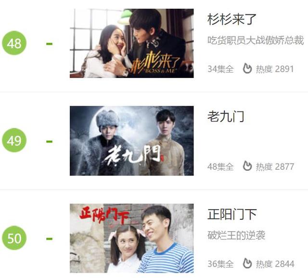This screenshot has width=308, height=278.
Task: Open the 杉杉来了 title link
Action: 232,19
